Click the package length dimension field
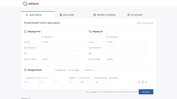Viewport: 177px width, 99px height. tap(33, 82)
